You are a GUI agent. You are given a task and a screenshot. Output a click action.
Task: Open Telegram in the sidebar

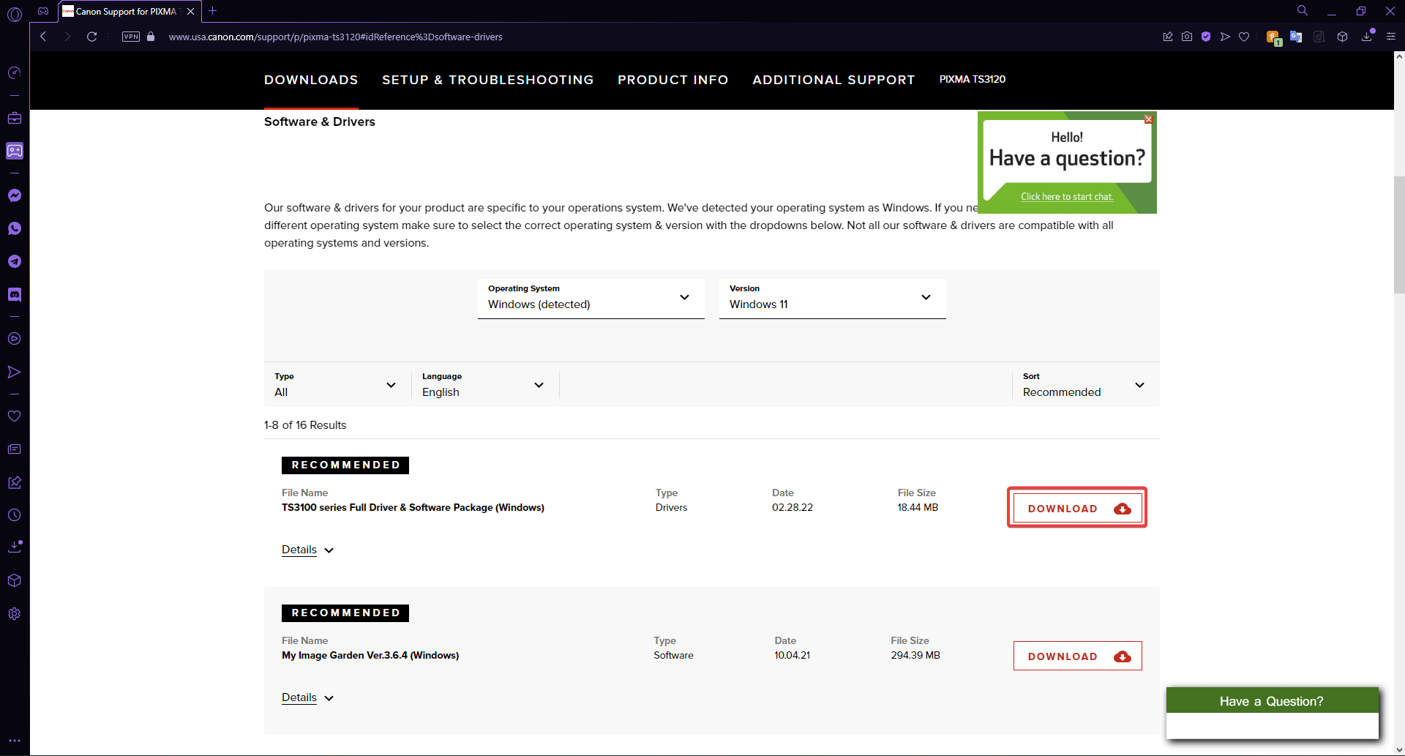(x=15, y=261)
